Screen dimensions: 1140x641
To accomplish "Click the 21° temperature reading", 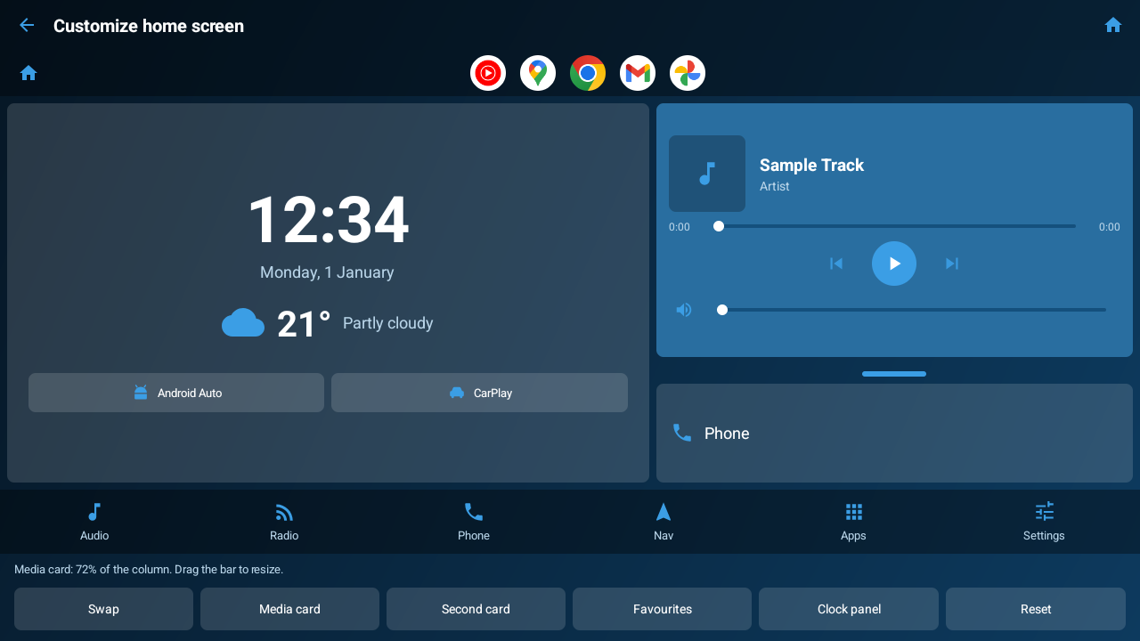I will coord(304,324).
